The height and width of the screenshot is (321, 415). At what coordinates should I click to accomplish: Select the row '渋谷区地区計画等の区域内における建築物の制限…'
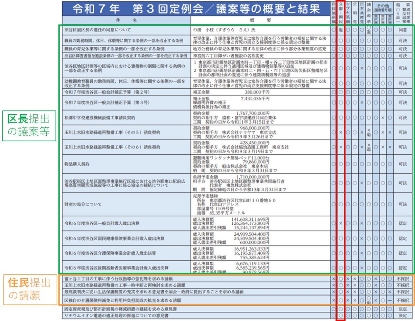237,68
